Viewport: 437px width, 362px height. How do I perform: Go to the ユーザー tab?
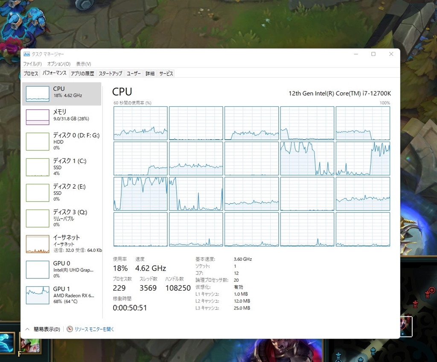(134, 73)
